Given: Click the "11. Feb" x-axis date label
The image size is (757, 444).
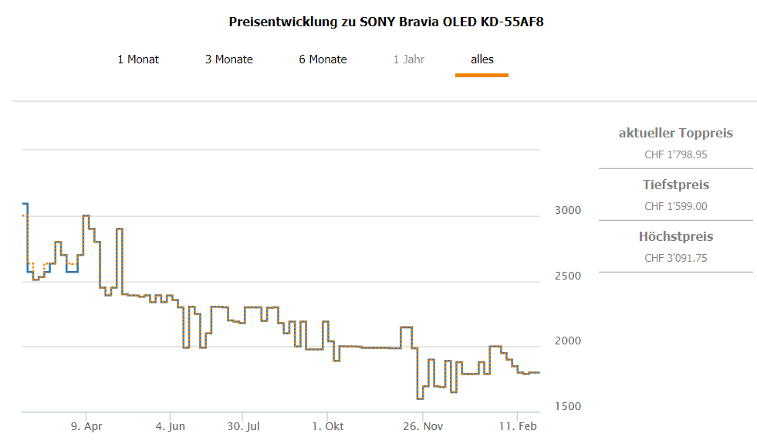Looking at the screenshot, I should pos(517,426).
